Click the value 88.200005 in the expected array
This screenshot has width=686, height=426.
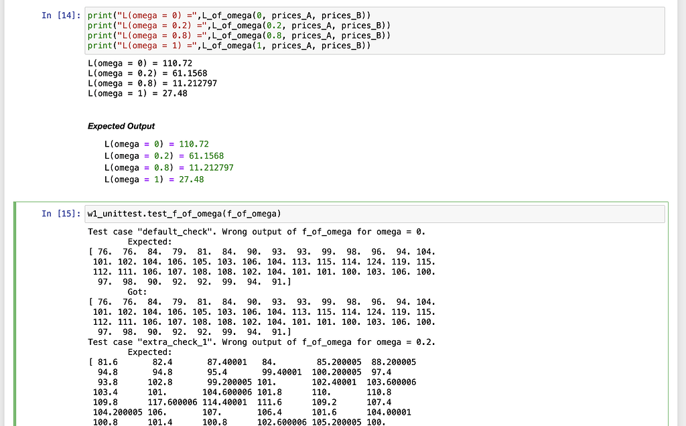click(394, 362)
